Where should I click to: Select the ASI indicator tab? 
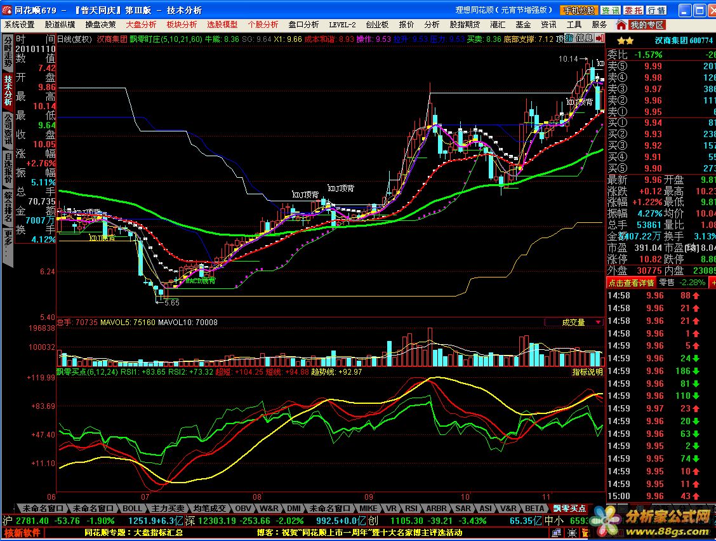coord(486,508)
